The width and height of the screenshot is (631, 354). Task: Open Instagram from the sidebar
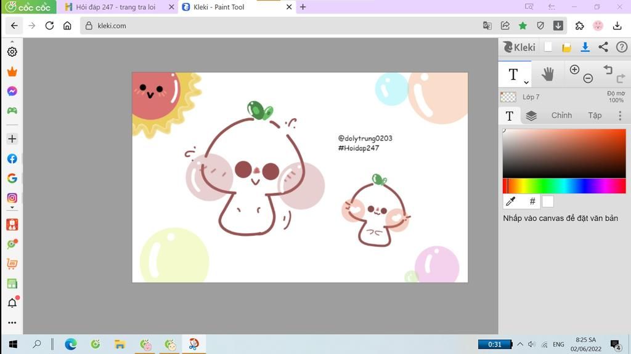[12, 198]
